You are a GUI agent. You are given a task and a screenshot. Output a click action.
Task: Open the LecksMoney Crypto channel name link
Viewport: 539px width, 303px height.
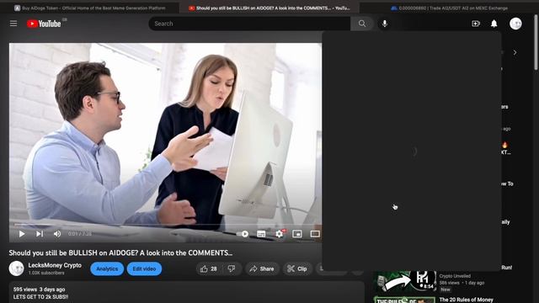tap(55, 265)
